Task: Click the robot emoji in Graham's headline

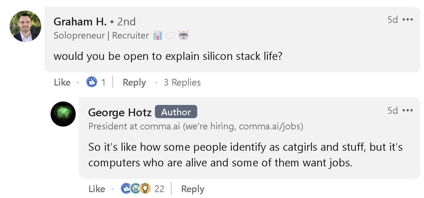Action: (x=183, y=35)
